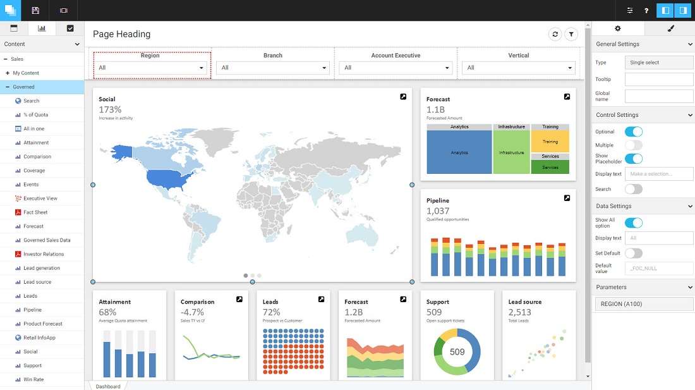This screenshot has height=390, width=695.
Task: Turn off the Show Placeholder toggle
Action: click(633, 159)
